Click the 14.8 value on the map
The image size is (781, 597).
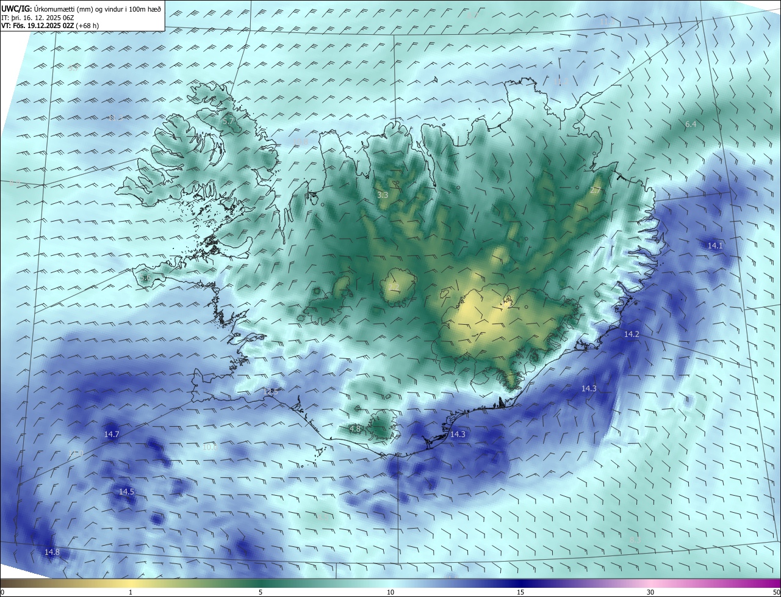pyautogui.click(x=52, y=552)
